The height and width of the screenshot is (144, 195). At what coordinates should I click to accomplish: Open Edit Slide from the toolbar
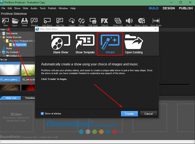click(x=93, y=22)
